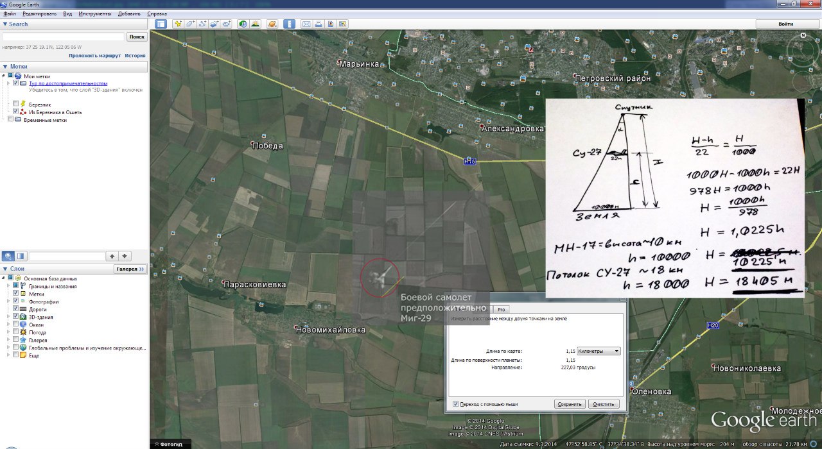Click the magnifier search-places icon above layers

click(8, 255)
